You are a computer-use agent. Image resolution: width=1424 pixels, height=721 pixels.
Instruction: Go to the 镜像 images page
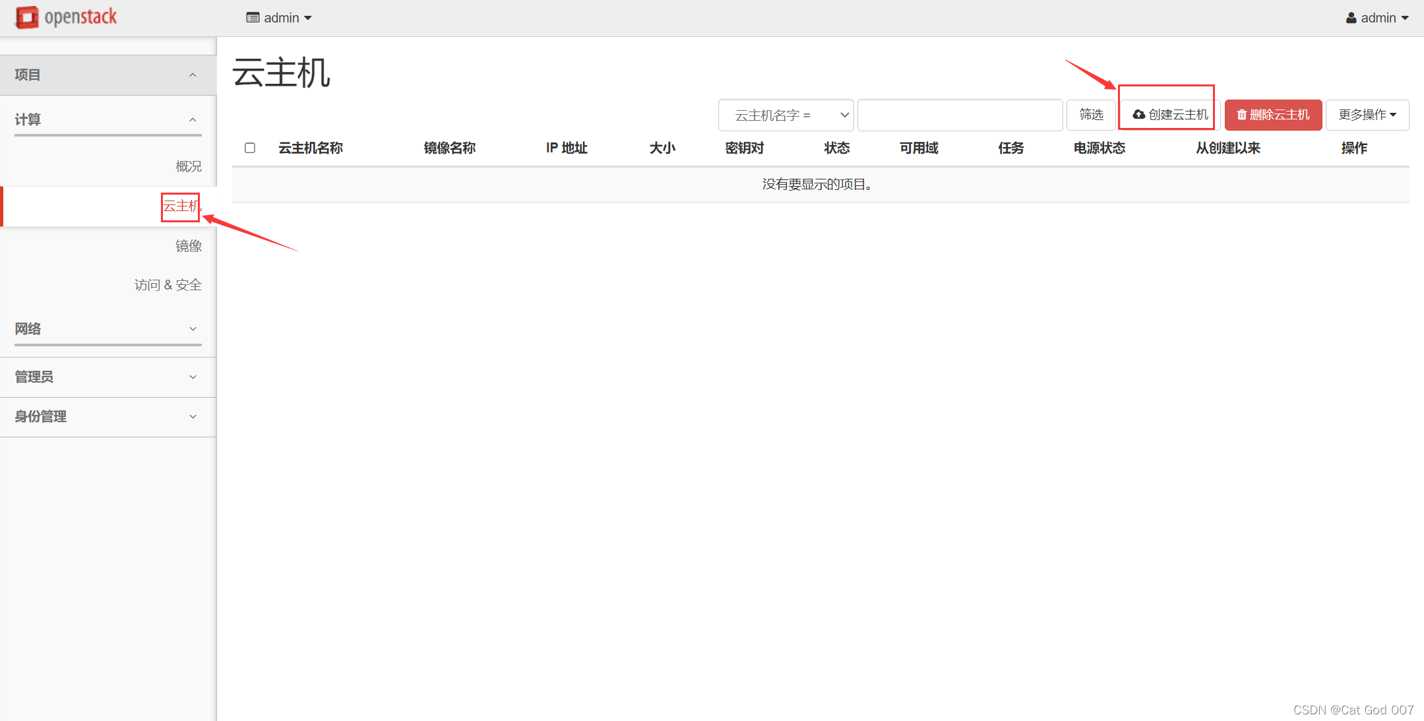point(188,245)
